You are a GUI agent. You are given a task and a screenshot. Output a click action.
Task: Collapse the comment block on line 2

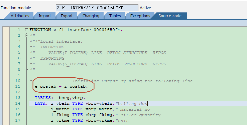[x=26, y=35]
